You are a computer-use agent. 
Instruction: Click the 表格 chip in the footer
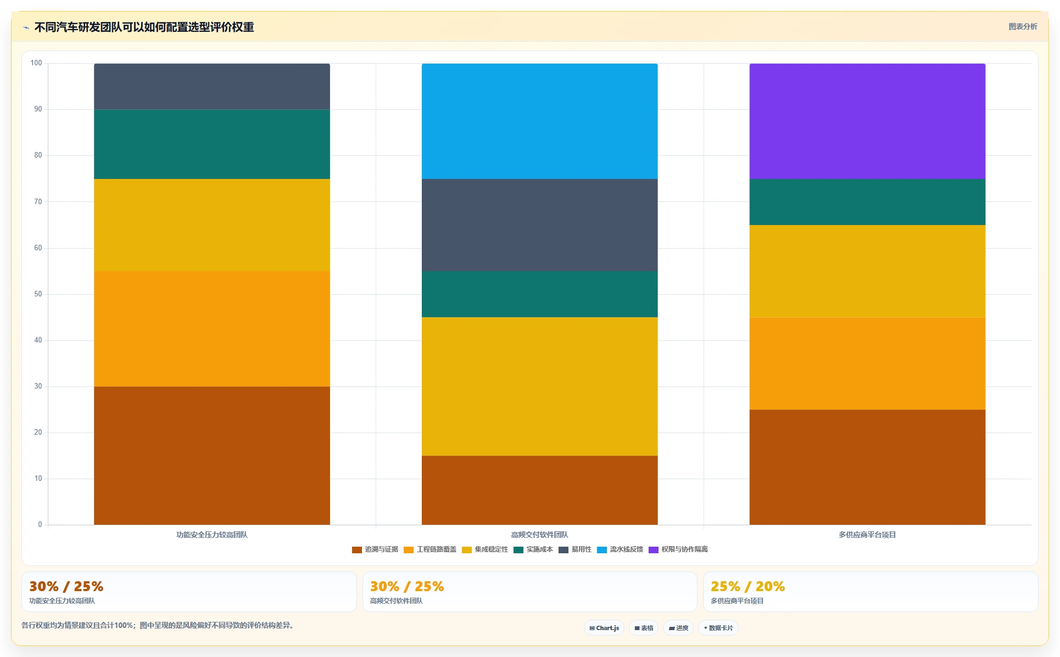click(644, 628)
